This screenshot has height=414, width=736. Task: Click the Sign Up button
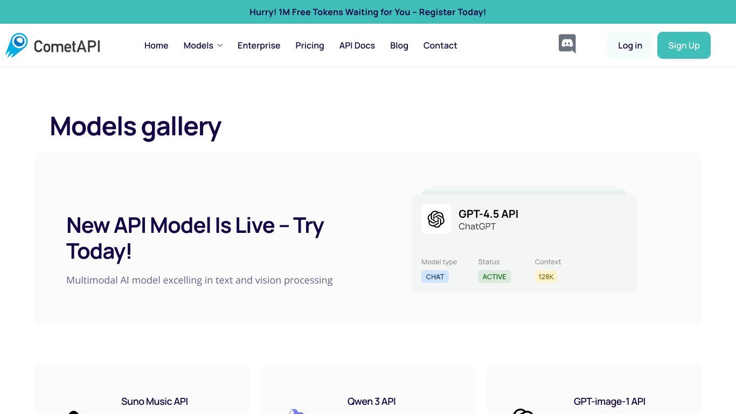(684, 45)
